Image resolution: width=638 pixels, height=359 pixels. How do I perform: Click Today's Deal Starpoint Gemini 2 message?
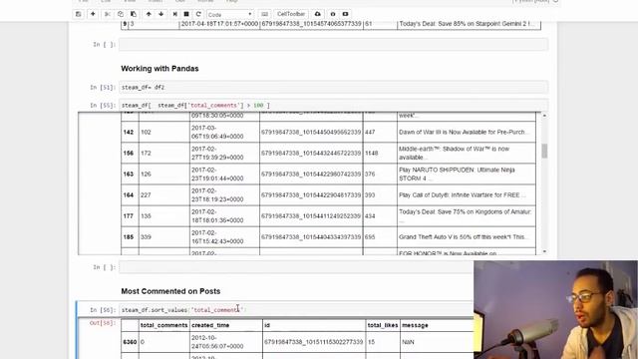[x=467, y=24]
